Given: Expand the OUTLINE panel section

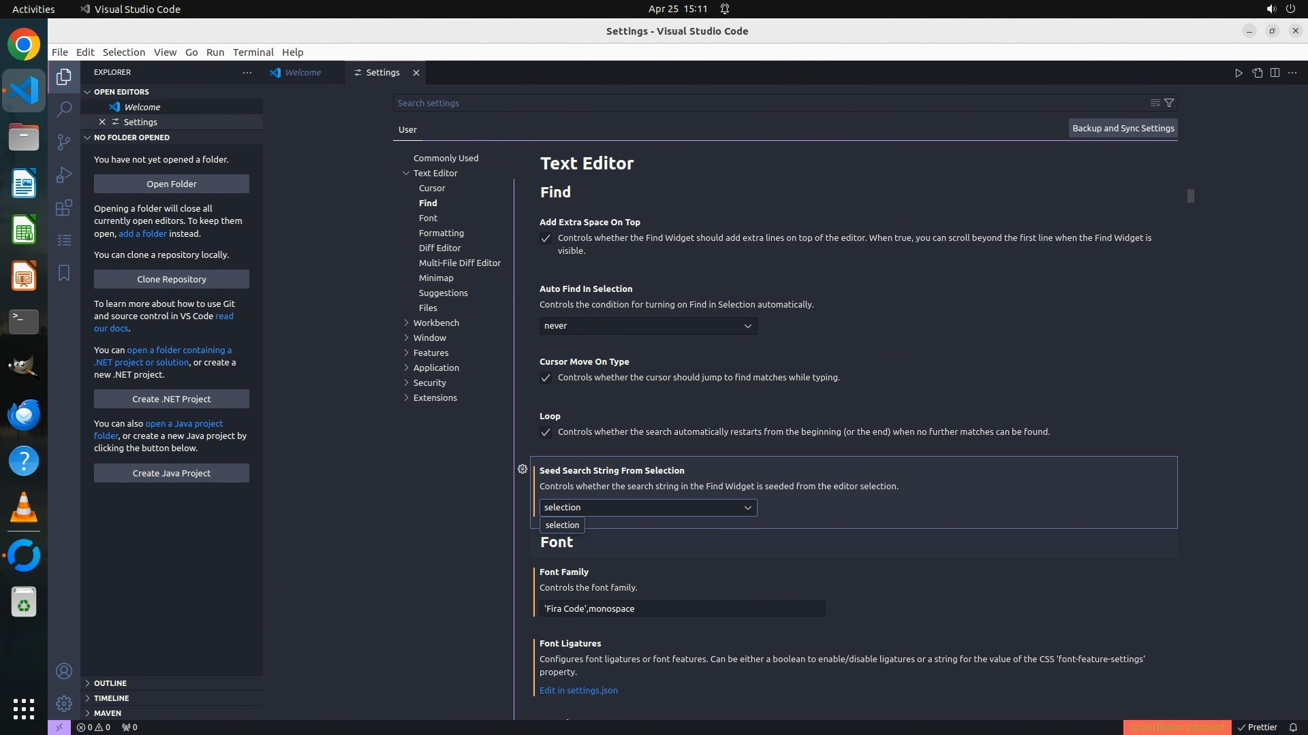Looking at the screenshot, I should (x=110, y=683).
